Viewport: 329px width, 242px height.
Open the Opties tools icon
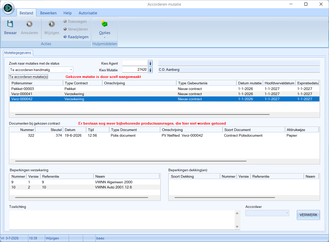pyautogui.click(x=104, y=24)
